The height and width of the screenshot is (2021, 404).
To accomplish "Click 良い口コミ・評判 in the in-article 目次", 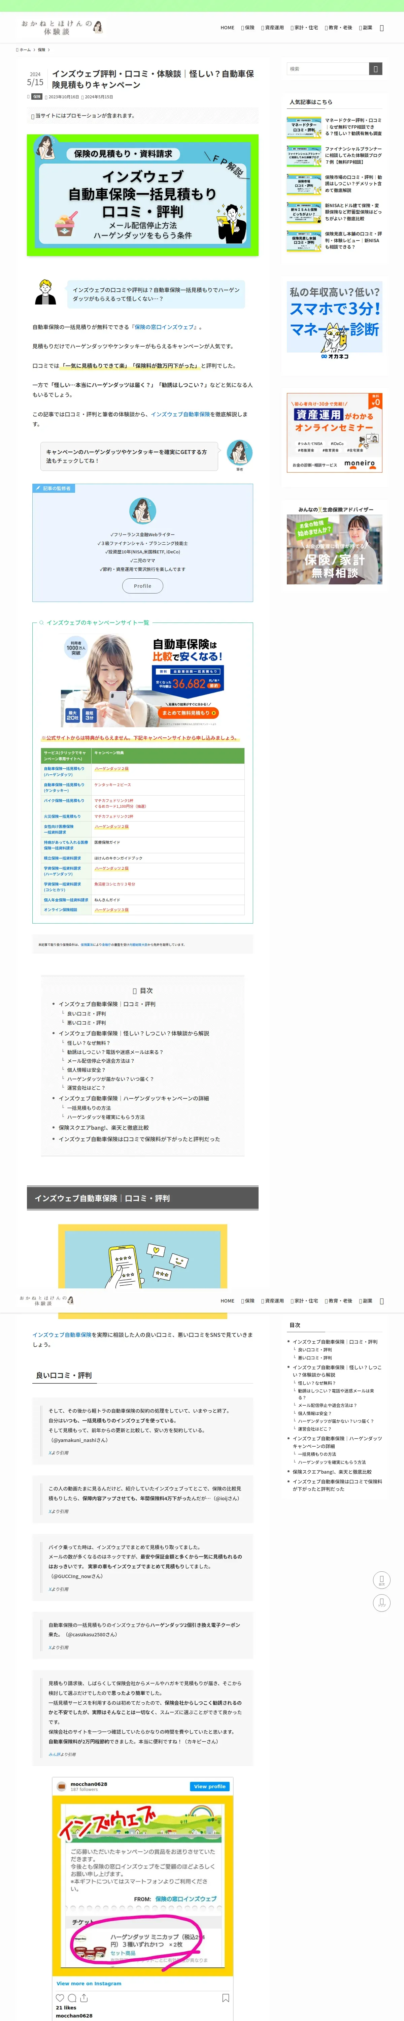I will click(86, 1014).
